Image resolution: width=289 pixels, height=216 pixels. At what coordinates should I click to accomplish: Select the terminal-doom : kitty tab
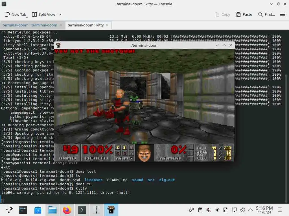tap(86, 25)
